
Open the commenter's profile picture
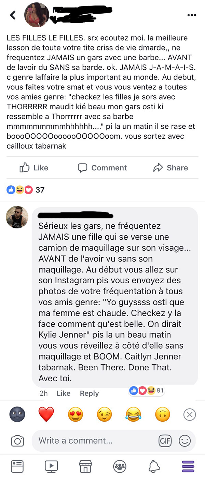pyautogui.click(x=17, y=217)
